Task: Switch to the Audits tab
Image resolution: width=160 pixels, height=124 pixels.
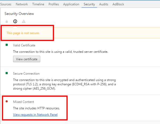Action: (104, 4)
